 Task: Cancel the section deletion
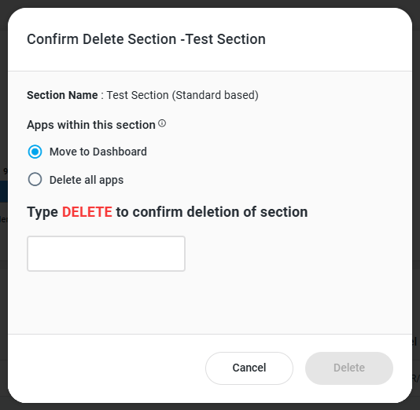pyautogui.click(x=249, y=368)
